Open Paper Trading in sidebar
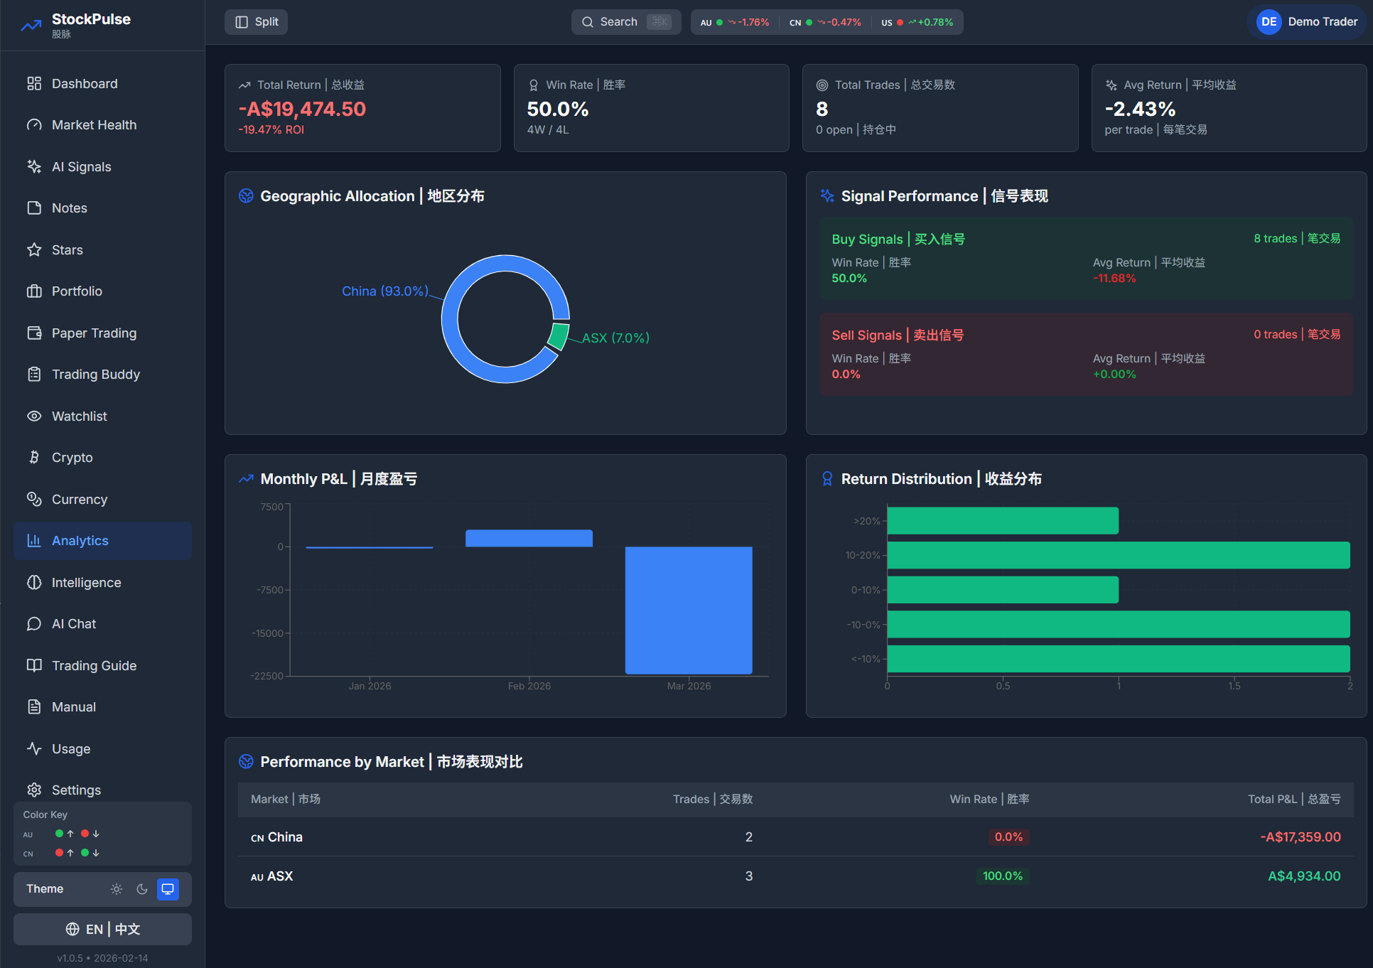Screen dimensions: 1373x968 tap(94, 333)
